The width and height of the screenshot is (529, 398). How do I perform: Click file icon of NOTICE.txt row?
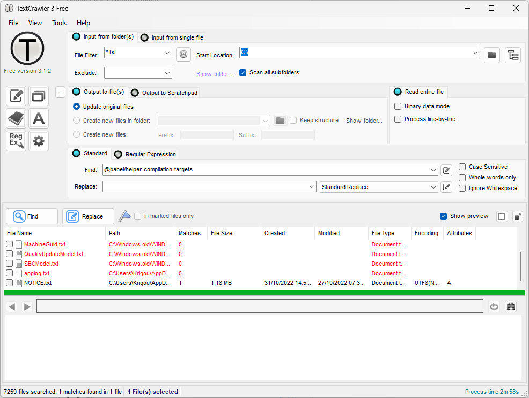pos(19,283)
